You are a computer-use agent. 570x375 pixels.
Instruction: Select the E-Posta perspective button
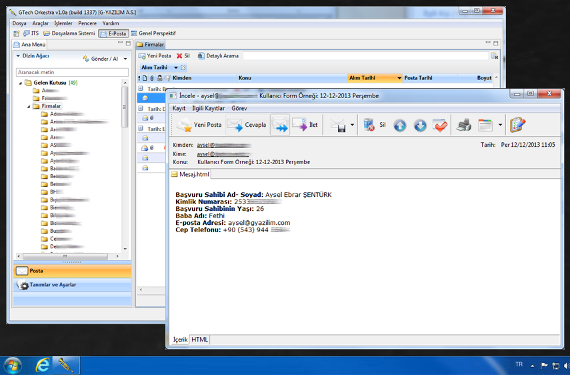(113, 33)
